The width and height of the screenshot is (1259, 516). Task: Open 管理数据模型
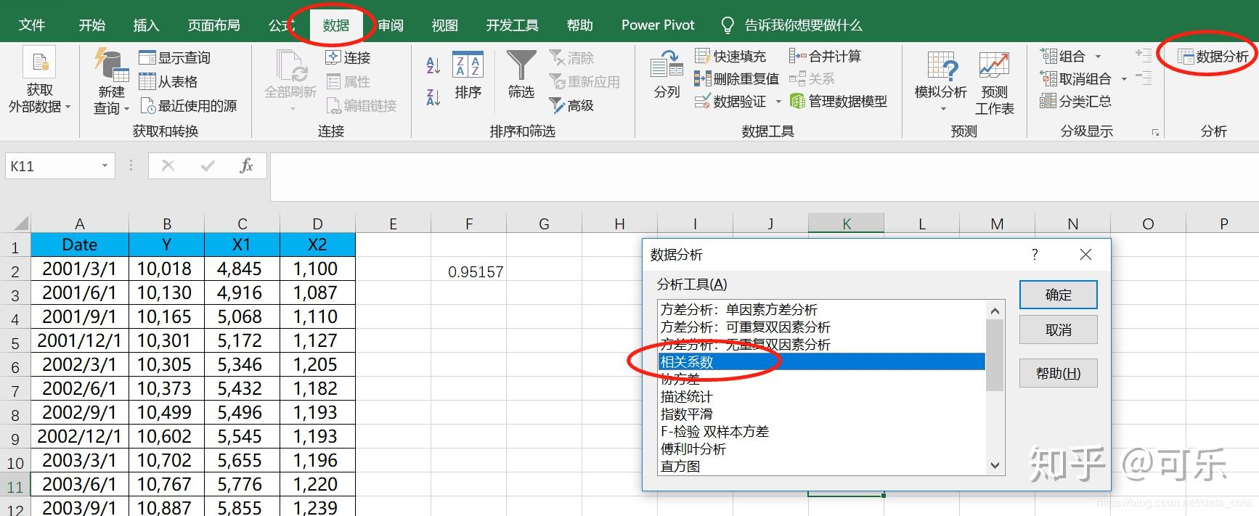[839, 102]
